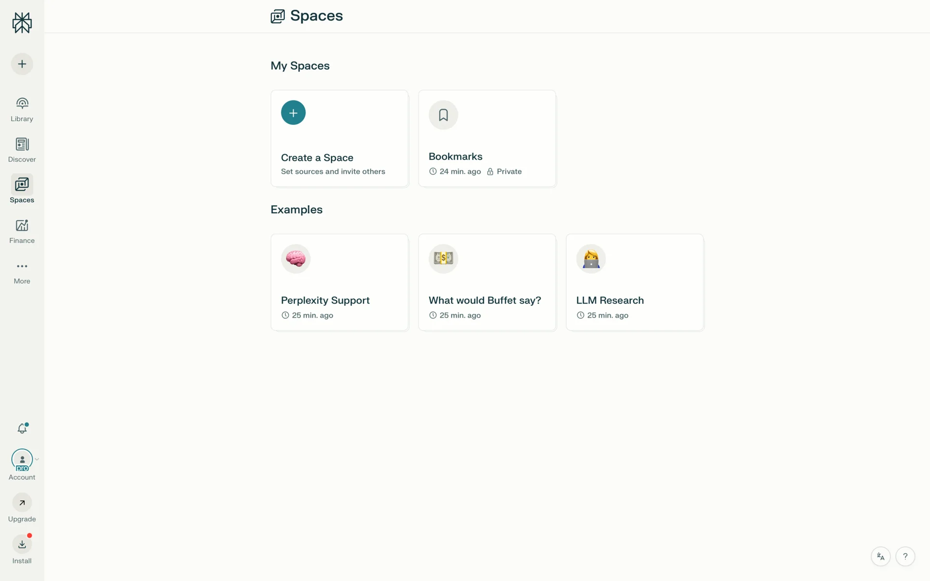The height and width of the screenshot is (581, 930).
Task: Show notifications via the bell icon
Action: click(22, 428)
